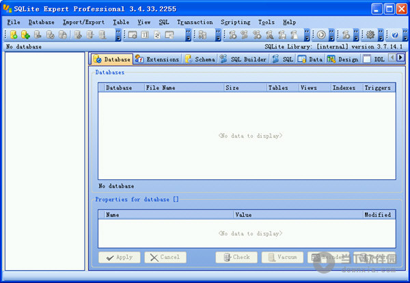Click the Apply button
This screenshot has width=410, height=283.
[x=119, y=257]
